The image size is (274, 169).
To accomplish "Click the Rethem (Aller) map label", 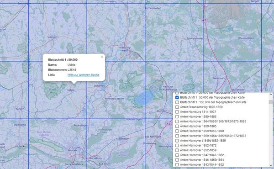I will (153, 8).
